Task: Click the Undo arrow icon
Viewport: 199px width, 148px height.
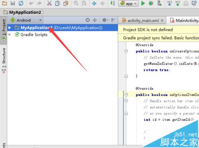Action: click(31, 3)
